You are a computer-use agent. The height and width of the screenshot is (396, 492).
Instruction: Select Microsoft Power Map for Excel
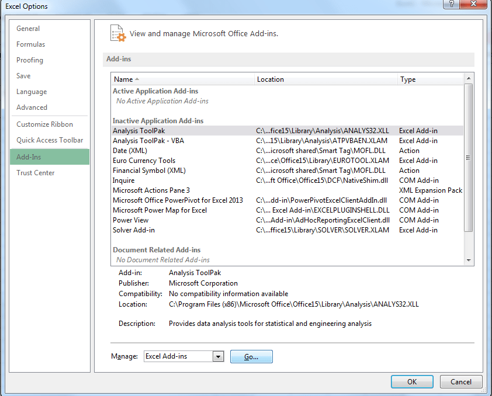pyautogui.click(x=287, y=210)
